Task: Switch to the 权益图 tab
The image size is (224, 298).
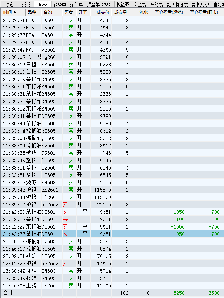Action: click(123, 5)
